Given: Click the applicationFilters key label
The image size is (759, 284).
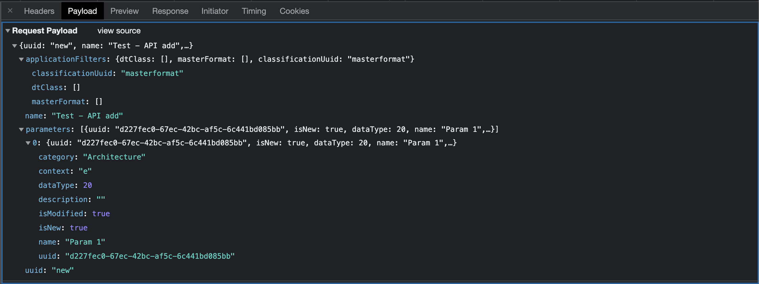Looking at the screenshot, I should coord(66,59).
